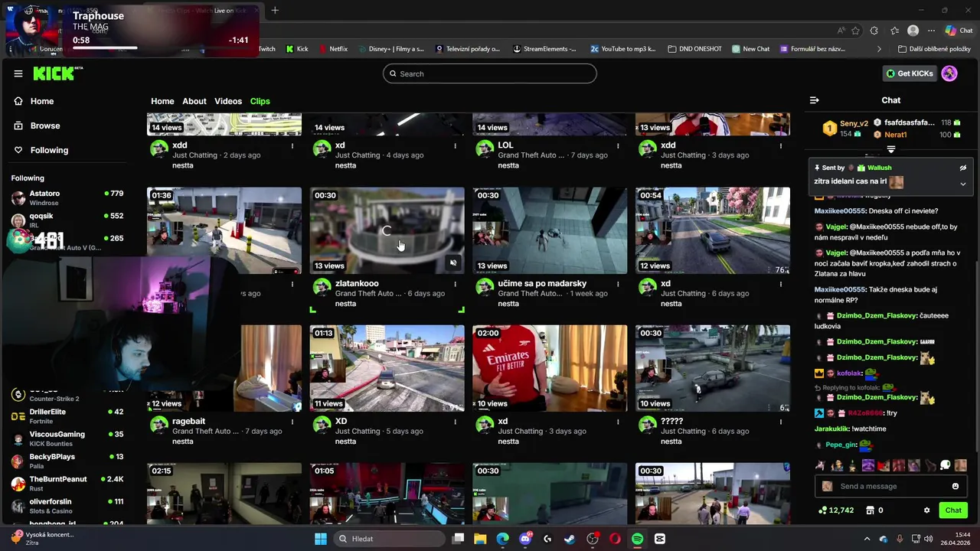
Task: Switch to the About tab
Action: [194, 101]
